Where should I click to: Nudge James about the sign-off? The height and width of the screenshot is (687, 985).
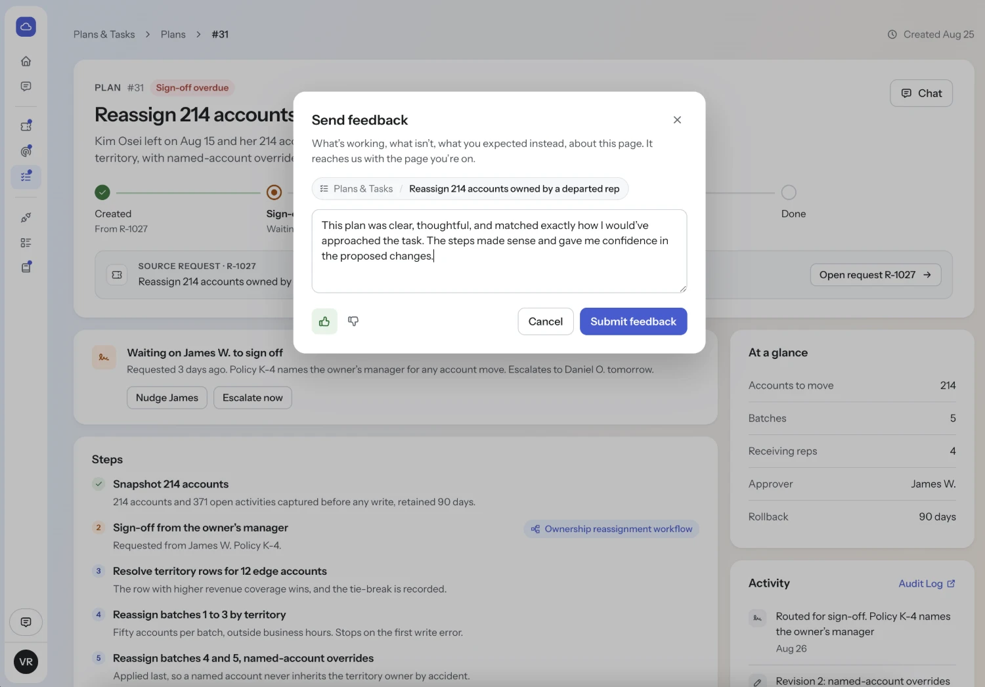[x=167, y=398]
